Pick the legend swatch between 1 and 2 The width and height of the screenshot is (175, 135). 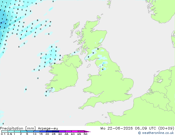(x=17, y=131)
